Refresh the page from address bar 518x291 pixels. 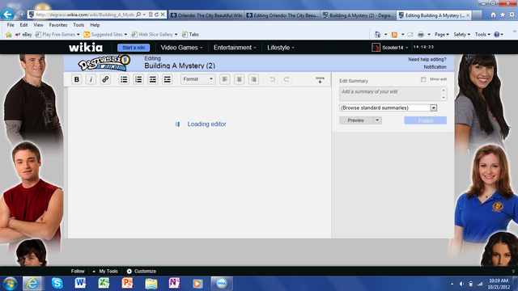[x=156, y=15]
